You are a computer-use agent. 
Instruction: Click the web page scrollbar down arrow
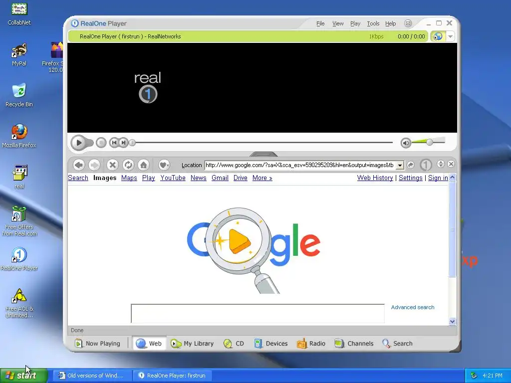pos(452,322)
